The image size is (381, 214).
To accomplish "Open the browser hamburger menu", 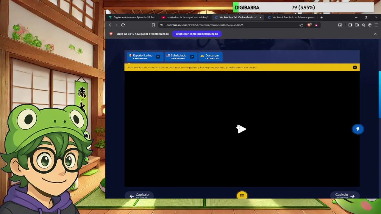I will [x=376, y=25].
